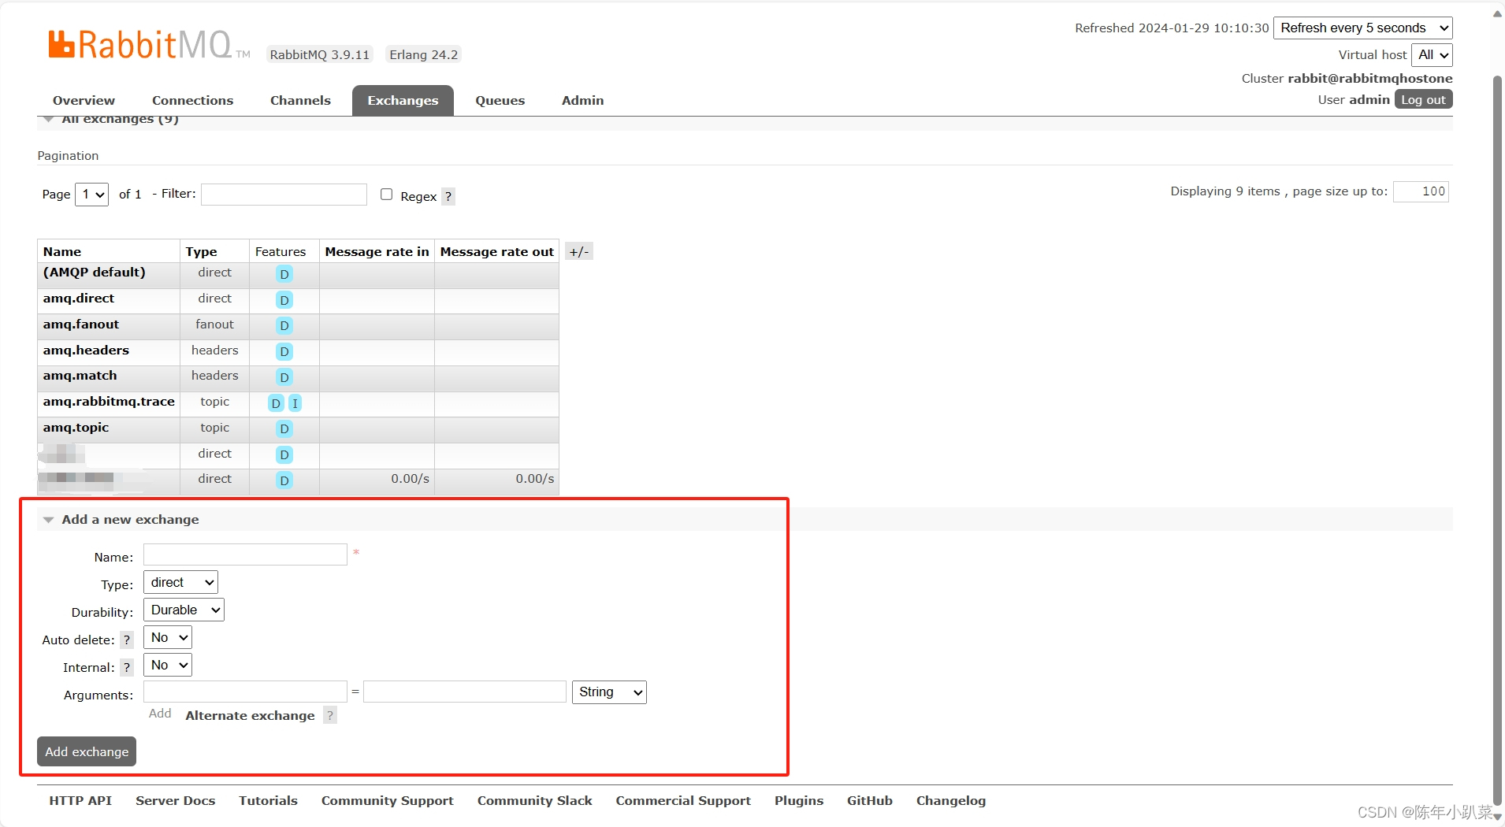Click the Filter input field

click(x=284, y=195)
